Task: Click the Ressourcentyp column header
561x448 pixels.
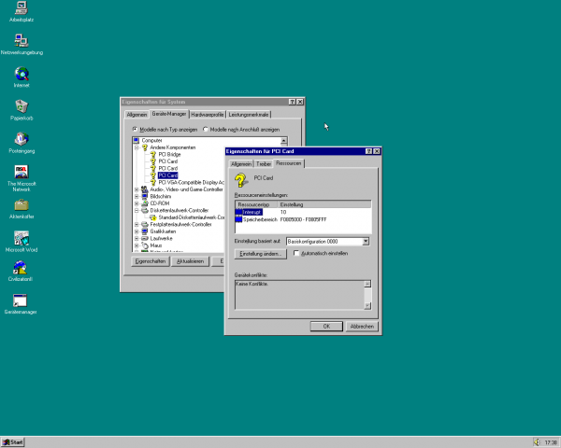Action: pos(256,204)
